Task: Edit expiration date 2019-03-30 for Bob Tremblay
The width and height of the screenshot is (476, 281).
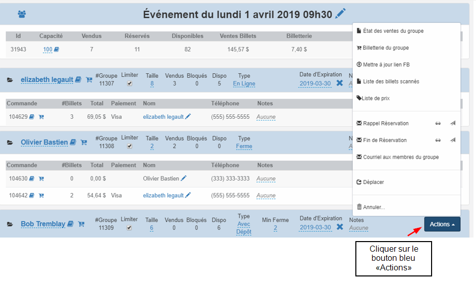Action: tap(315, 227)
